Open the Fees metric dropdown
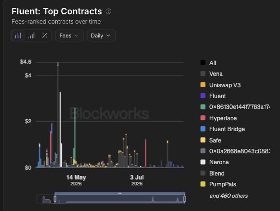280x211 pixels. tap(69, 35)
